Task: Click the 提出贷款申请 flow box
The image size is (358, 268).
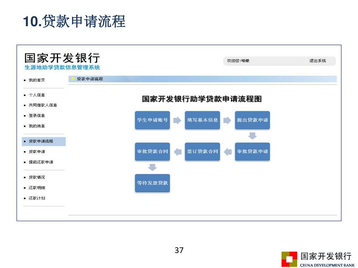Action: [x=252, y=120]
